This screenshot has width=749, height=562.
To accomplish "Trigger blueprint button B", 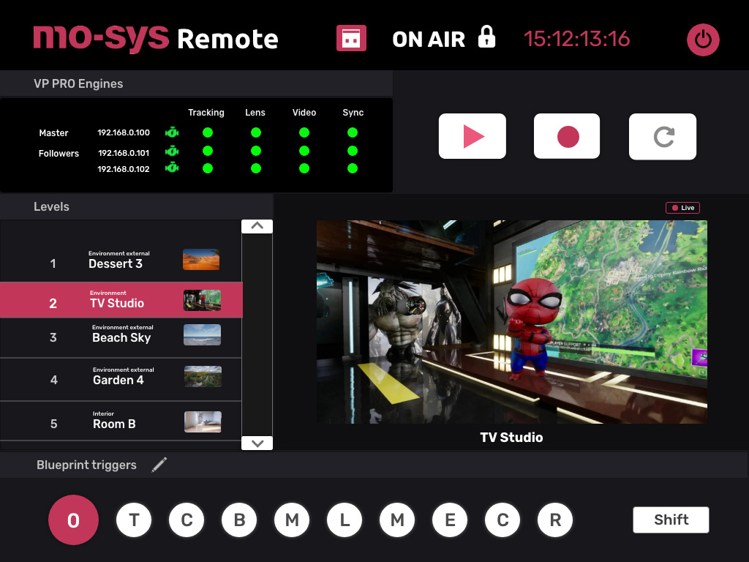I will coord(239,520).
